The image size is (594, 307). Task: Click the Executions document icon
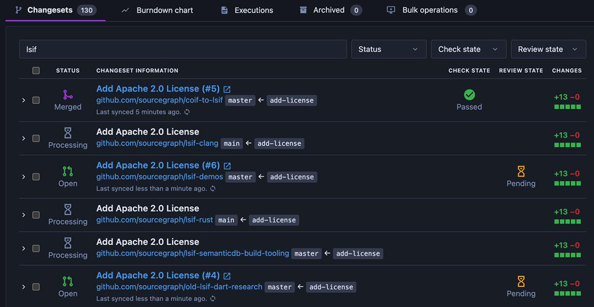(x=224, y=10)
